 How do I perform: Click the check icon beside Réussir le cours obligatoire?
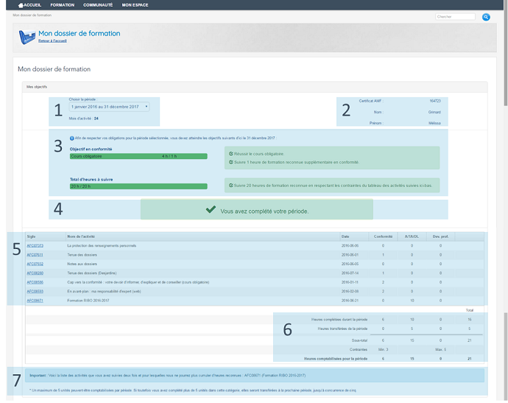point(231,154)
